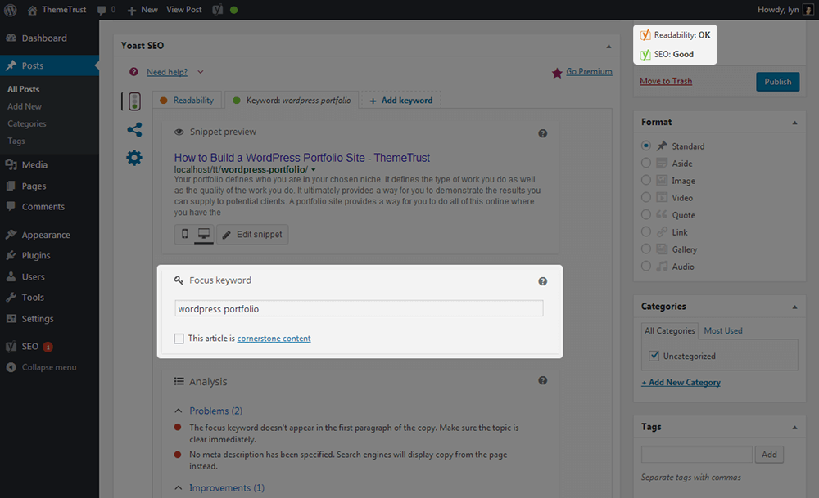Click the Snippet preview help question mark

pos(542,133)
